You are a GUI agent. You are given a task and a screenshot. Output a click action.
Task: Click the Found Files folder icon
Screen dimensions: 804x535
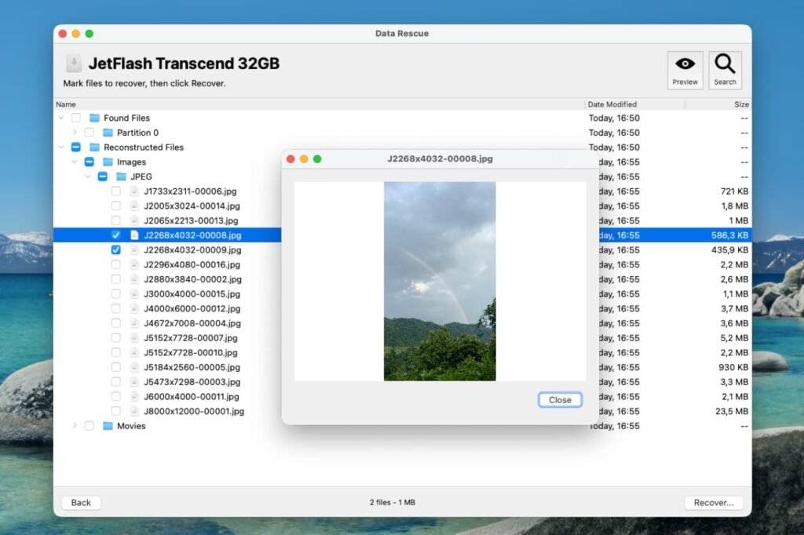coord(94,118)
